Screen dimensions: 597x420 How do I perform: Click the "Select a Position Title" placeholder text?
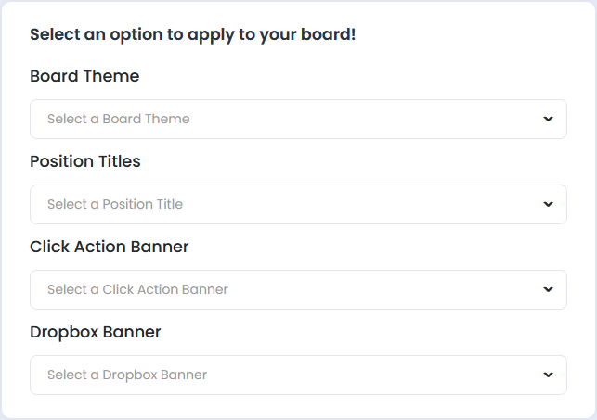(115, 204)
